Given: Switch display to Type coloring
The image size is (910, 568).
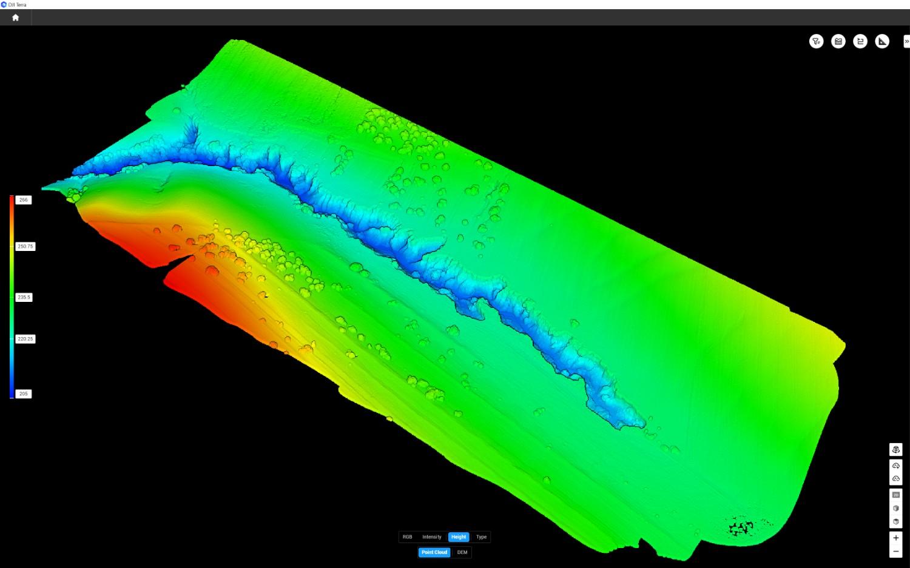Looking at the screenshot, I should 481,537.
